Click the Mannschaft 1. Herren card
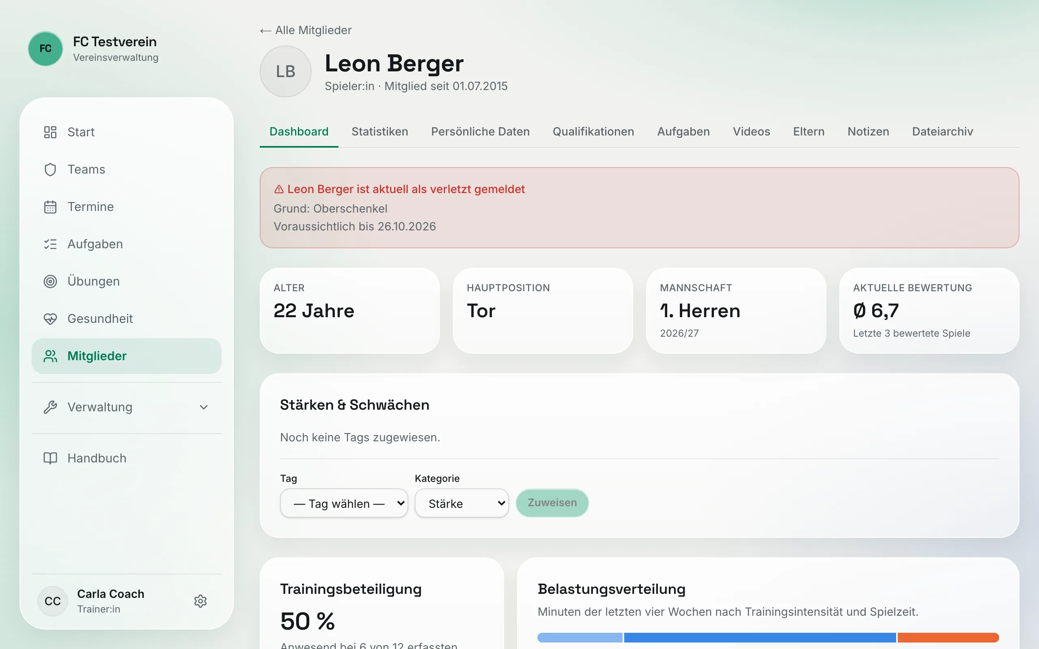The width and height of the screenshot is (1039, 649). (x=736, y=311)
